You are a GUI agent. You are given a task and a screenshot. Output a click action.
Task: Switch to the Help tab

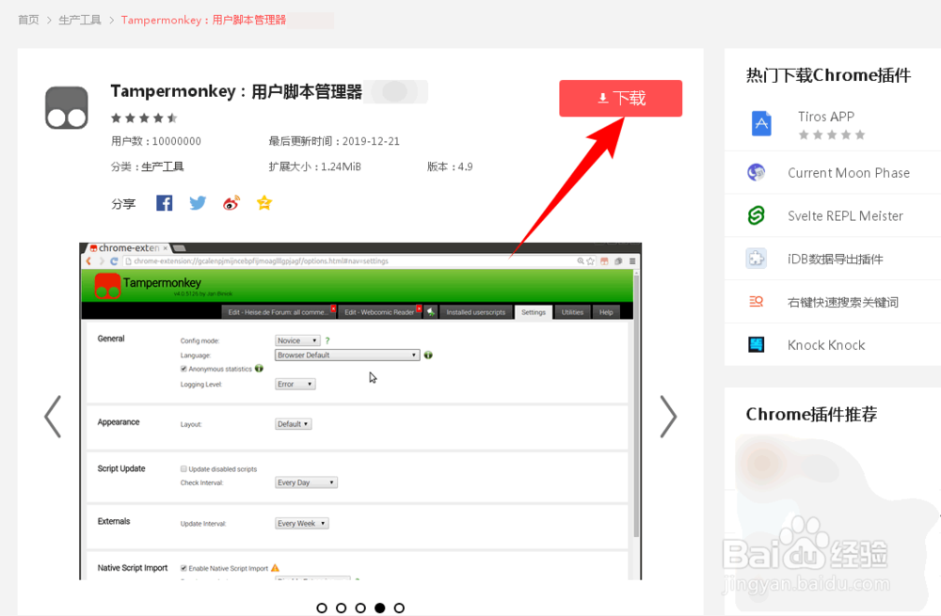tap(606, 312)
